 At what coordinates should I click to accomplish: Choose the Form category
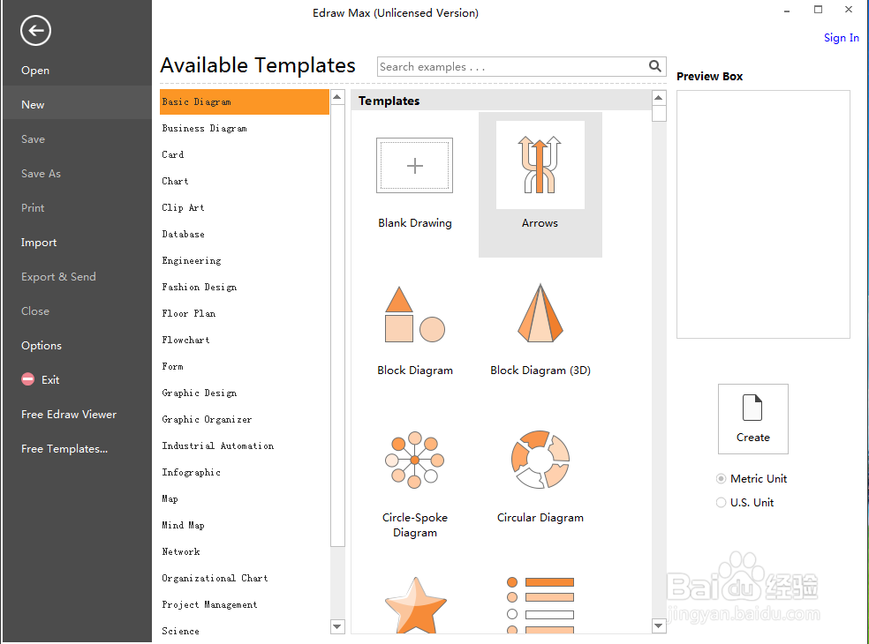click(x=173, y=367)
